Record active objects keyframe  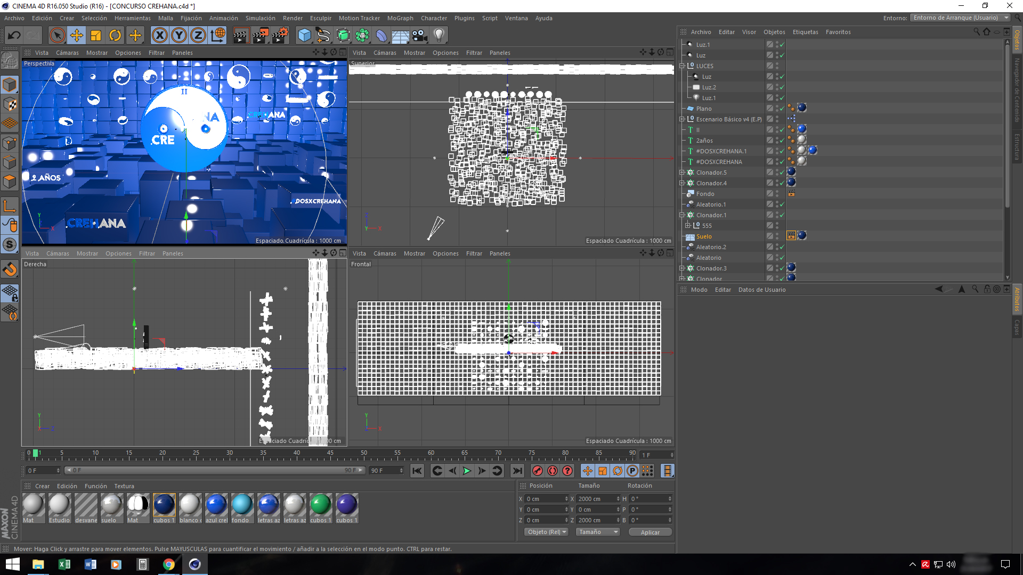click(537, 471)
